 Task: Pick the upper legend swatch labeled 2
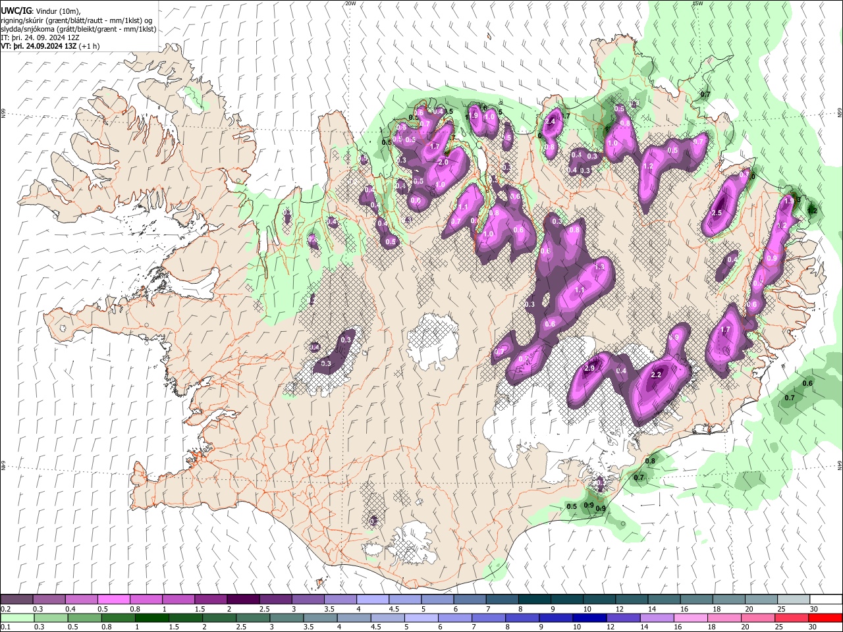[242, 600]
